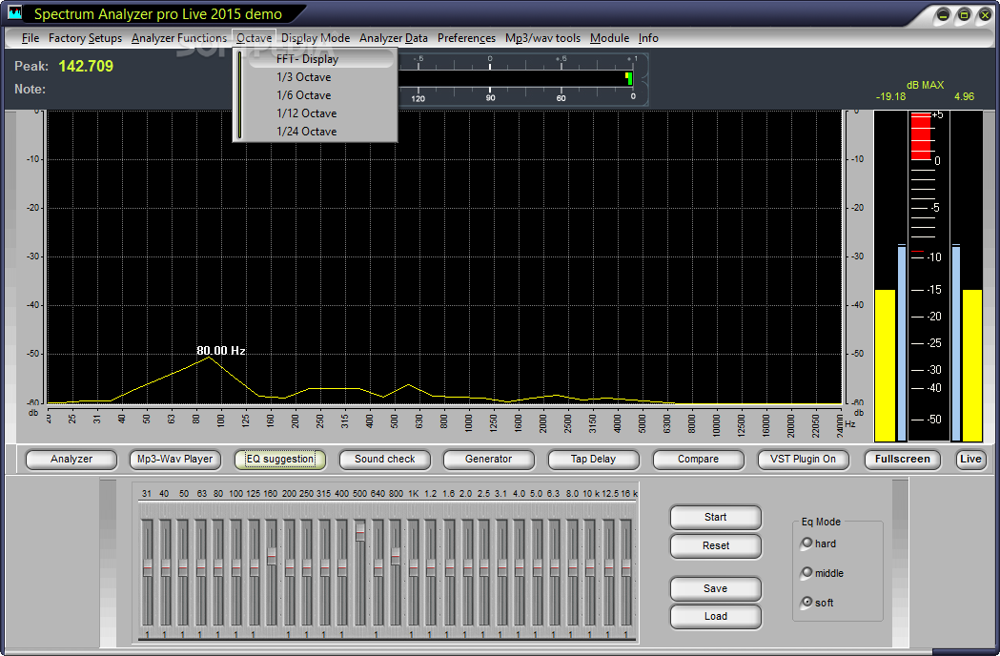
Task: Click the dB MAX value -19.18
Action: pyautogui.click(x=890, y=97)
